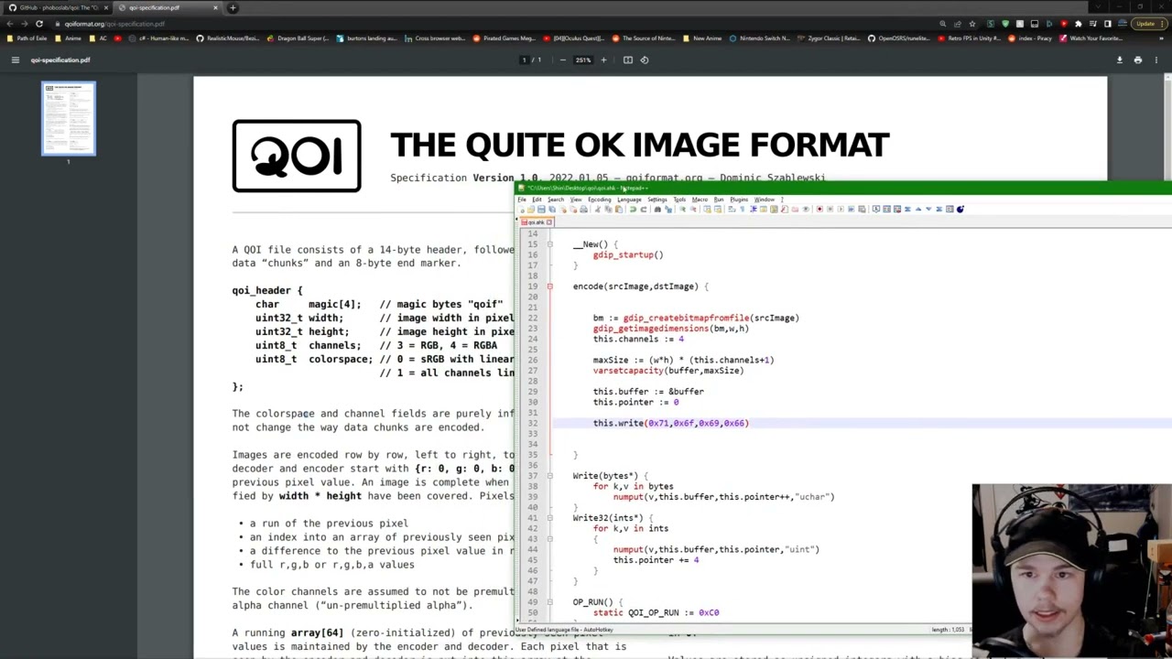Click the qoiformat.org link in the PDF header
This screenshot has height=659, width=1172.
664,178
